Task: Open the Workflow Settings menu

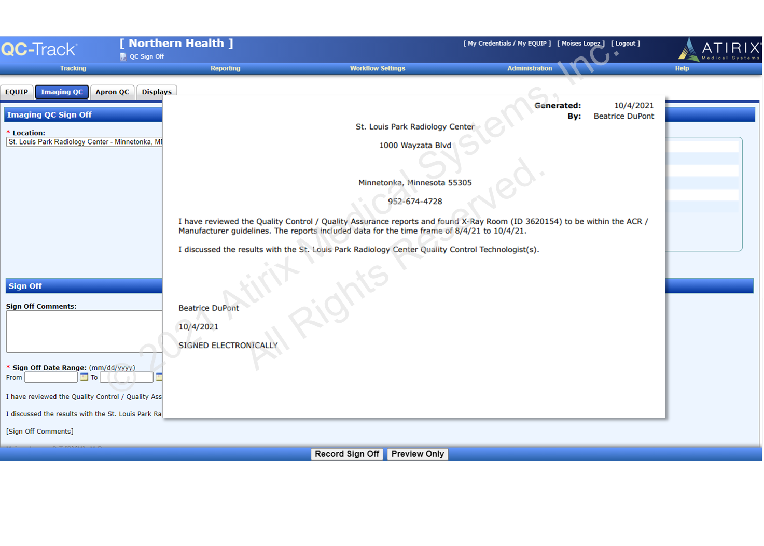Action: tap(377, 68)
